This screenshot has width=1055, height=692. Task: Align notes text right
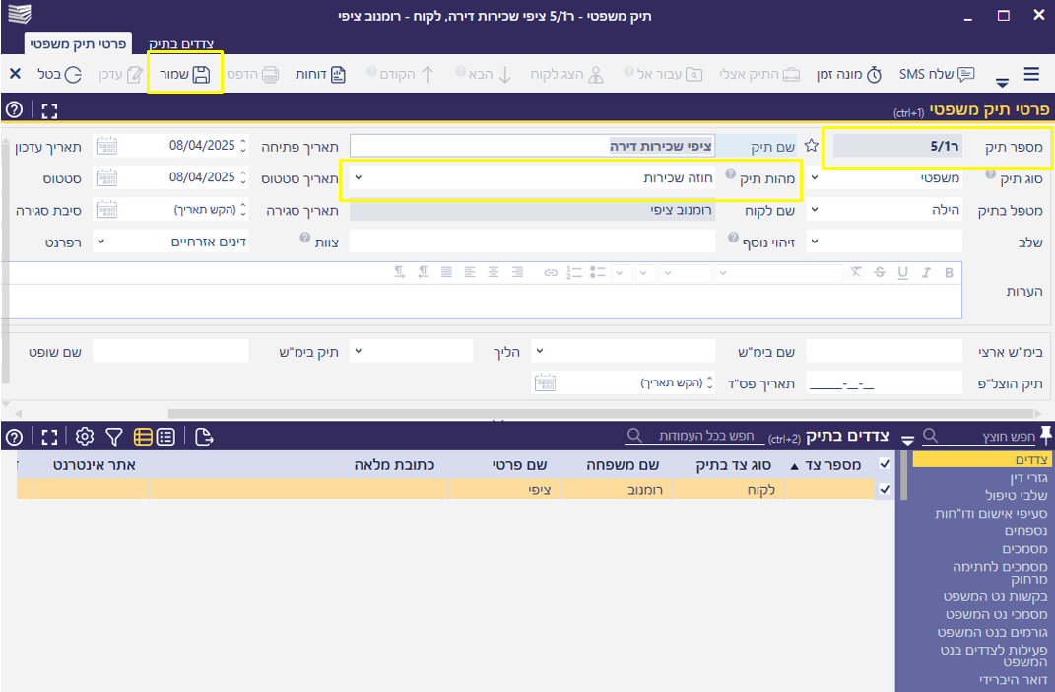pos(517,273)
